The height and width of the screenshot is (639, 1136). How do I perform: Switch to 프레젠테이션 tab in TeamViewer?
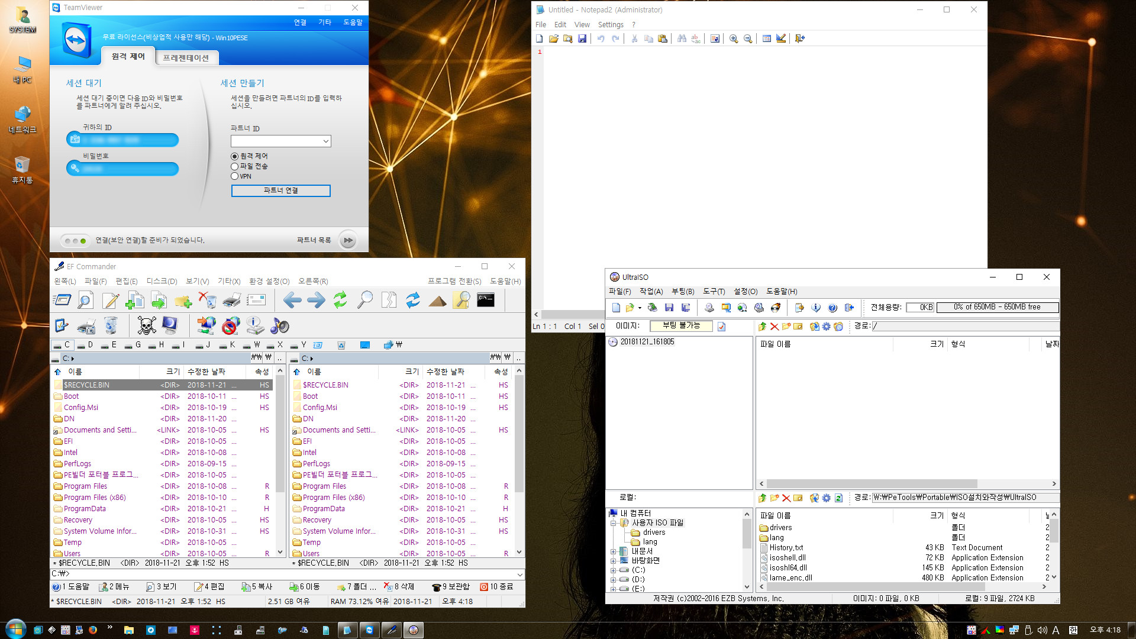pos(186,57)
